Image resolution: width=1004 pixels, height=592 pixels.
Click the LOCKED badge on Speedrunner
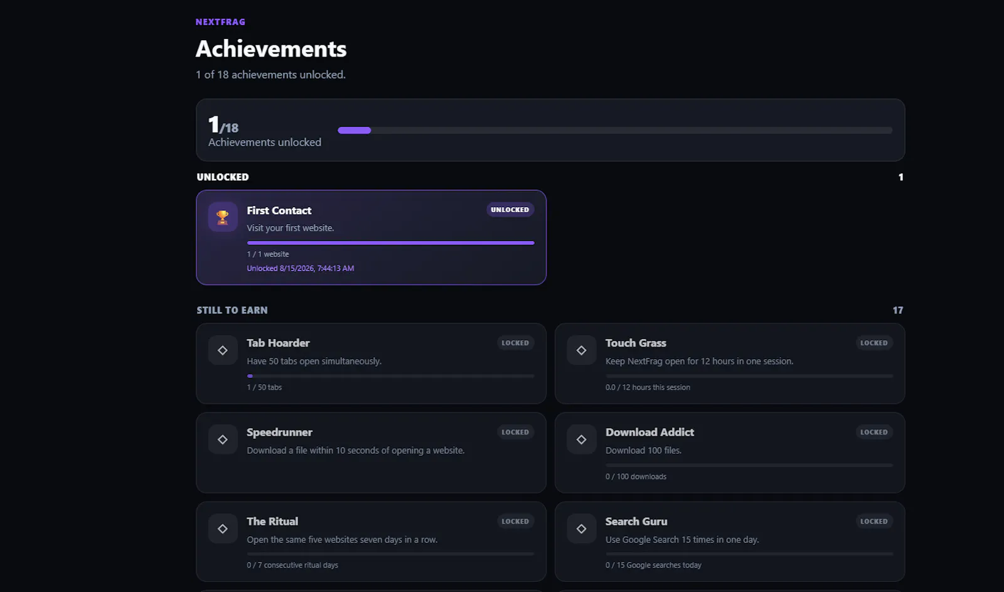pyautogui.click(x=515, y=432)
